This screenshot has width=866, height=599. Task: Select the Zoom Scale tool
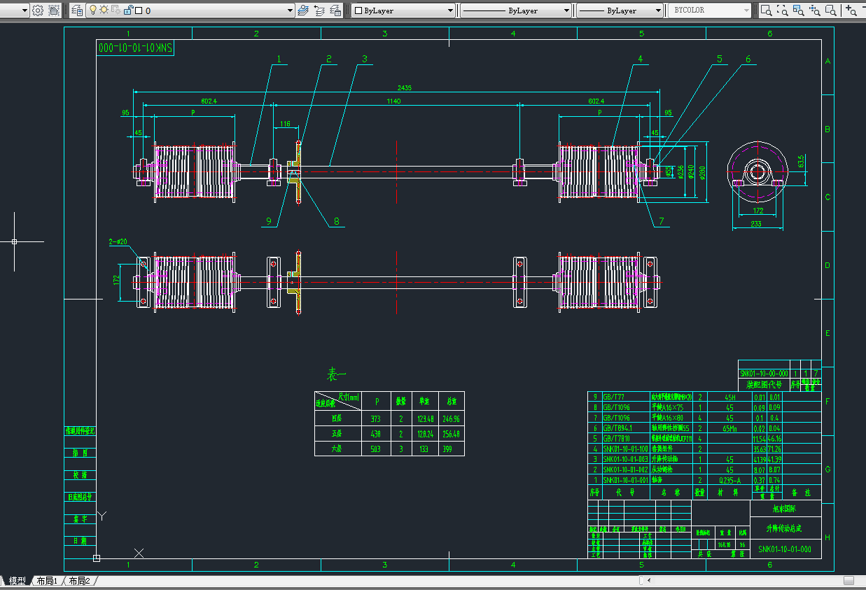click(x=799, y=10)
